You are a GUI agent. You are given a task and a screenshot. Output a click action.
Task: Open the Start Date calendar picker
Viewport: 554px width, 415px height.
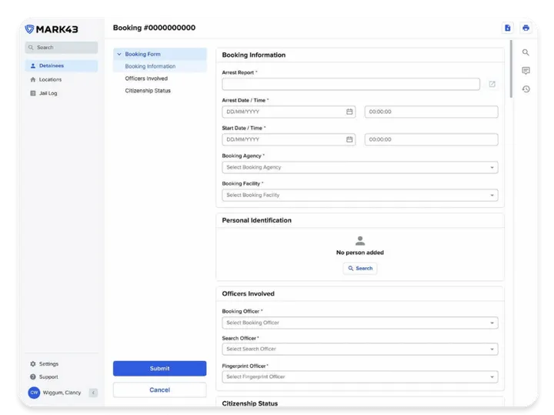point(349,139)
